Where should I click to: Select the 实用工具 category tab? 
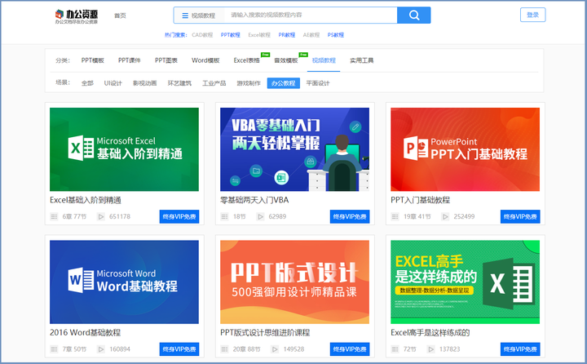pos(362,60)
